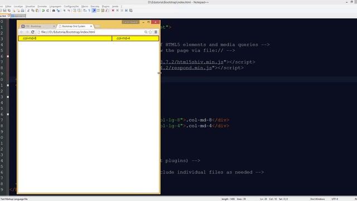Click the macro Playback icon
This screenshot has width=357, height=201.
pos(122,11)
